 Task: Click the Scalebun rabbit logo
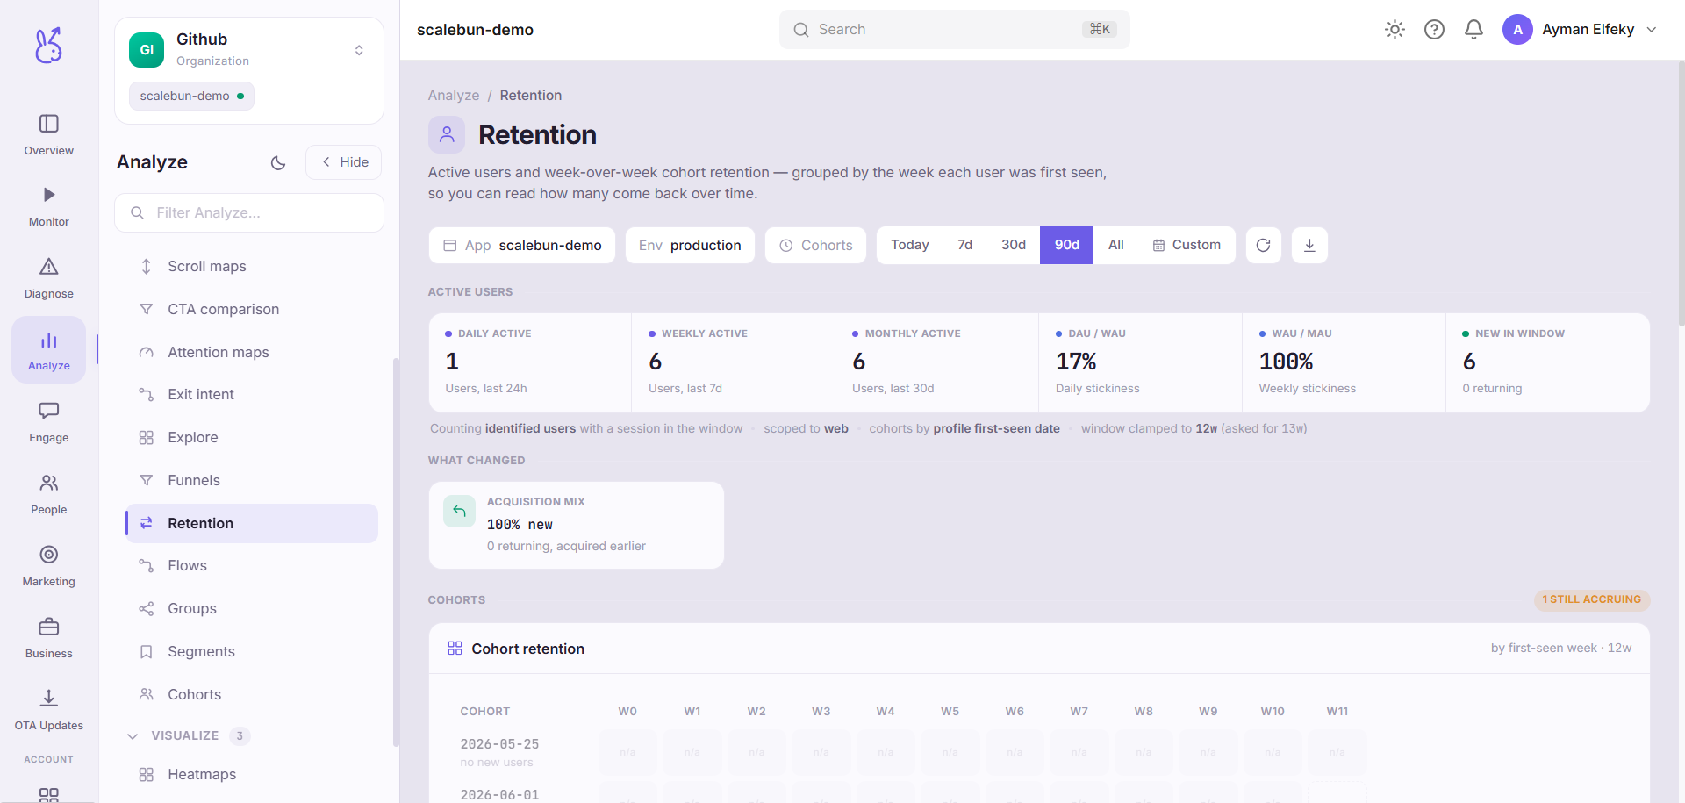(x=48, y=45)
